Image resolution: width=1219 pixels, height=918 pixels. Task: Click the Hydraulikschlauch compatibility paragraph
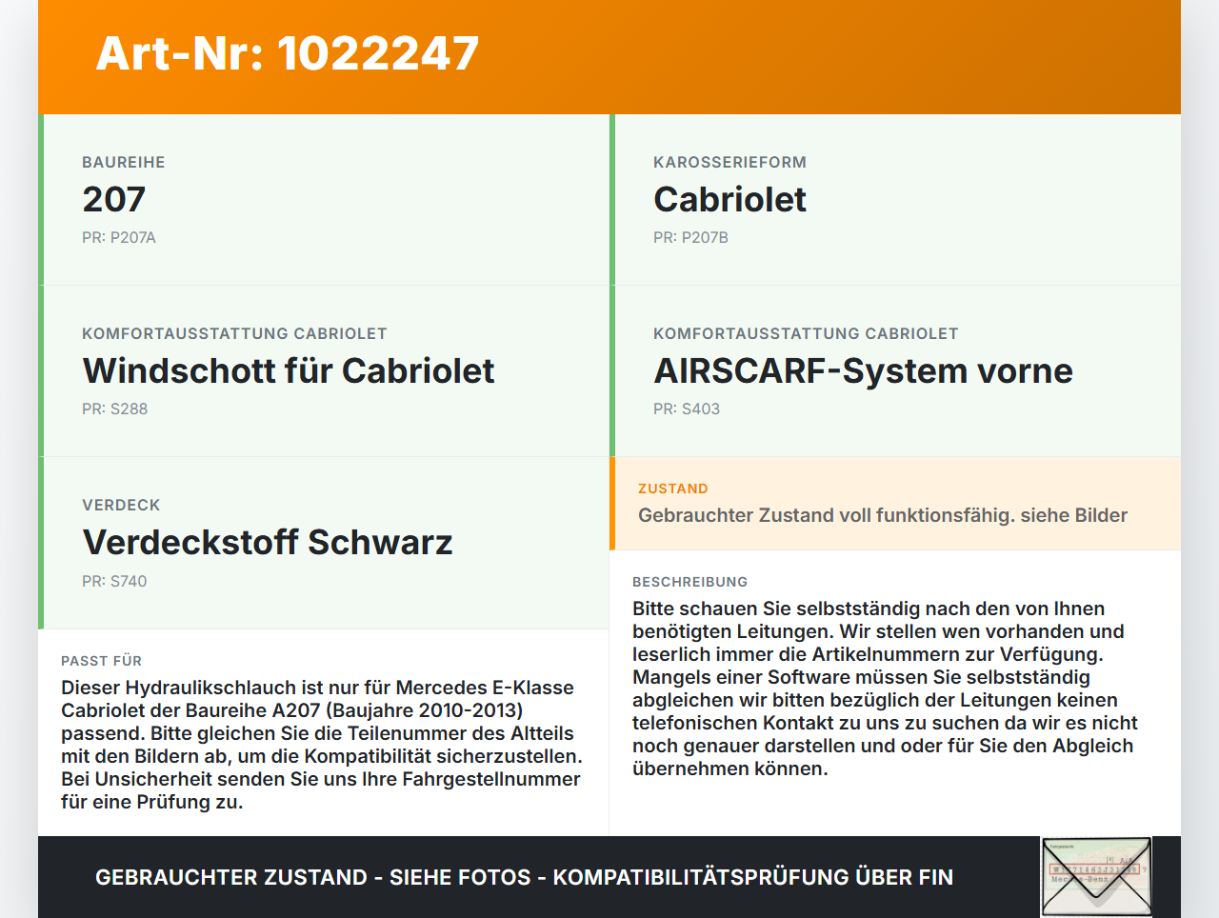coord(322,745)
